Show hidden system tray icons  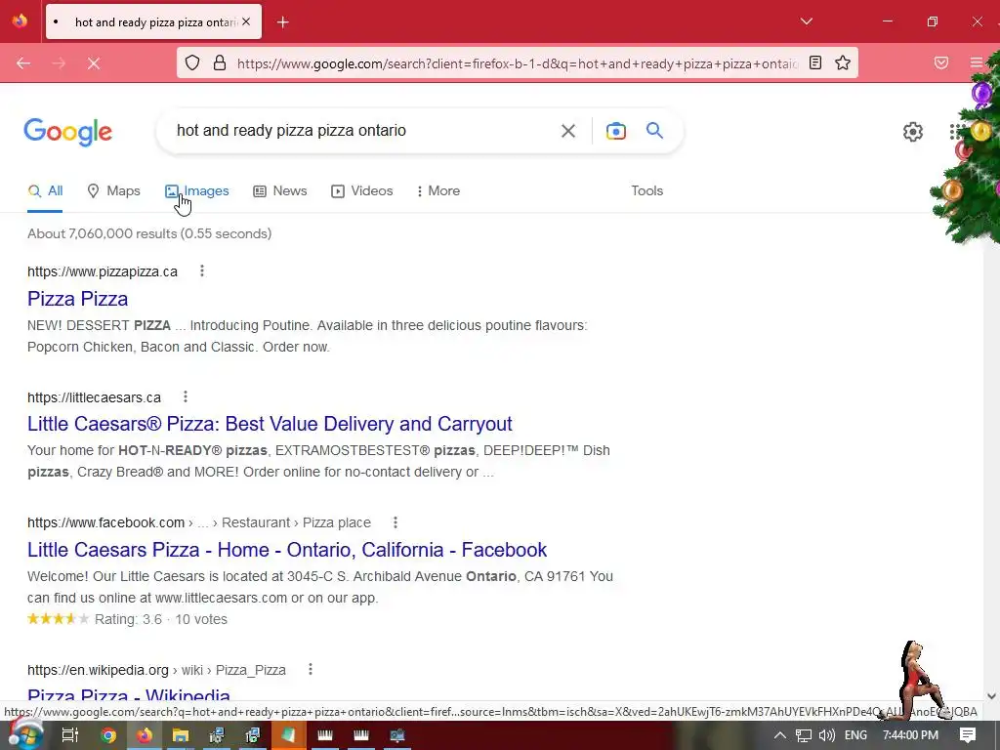click(x=779, y=735)
